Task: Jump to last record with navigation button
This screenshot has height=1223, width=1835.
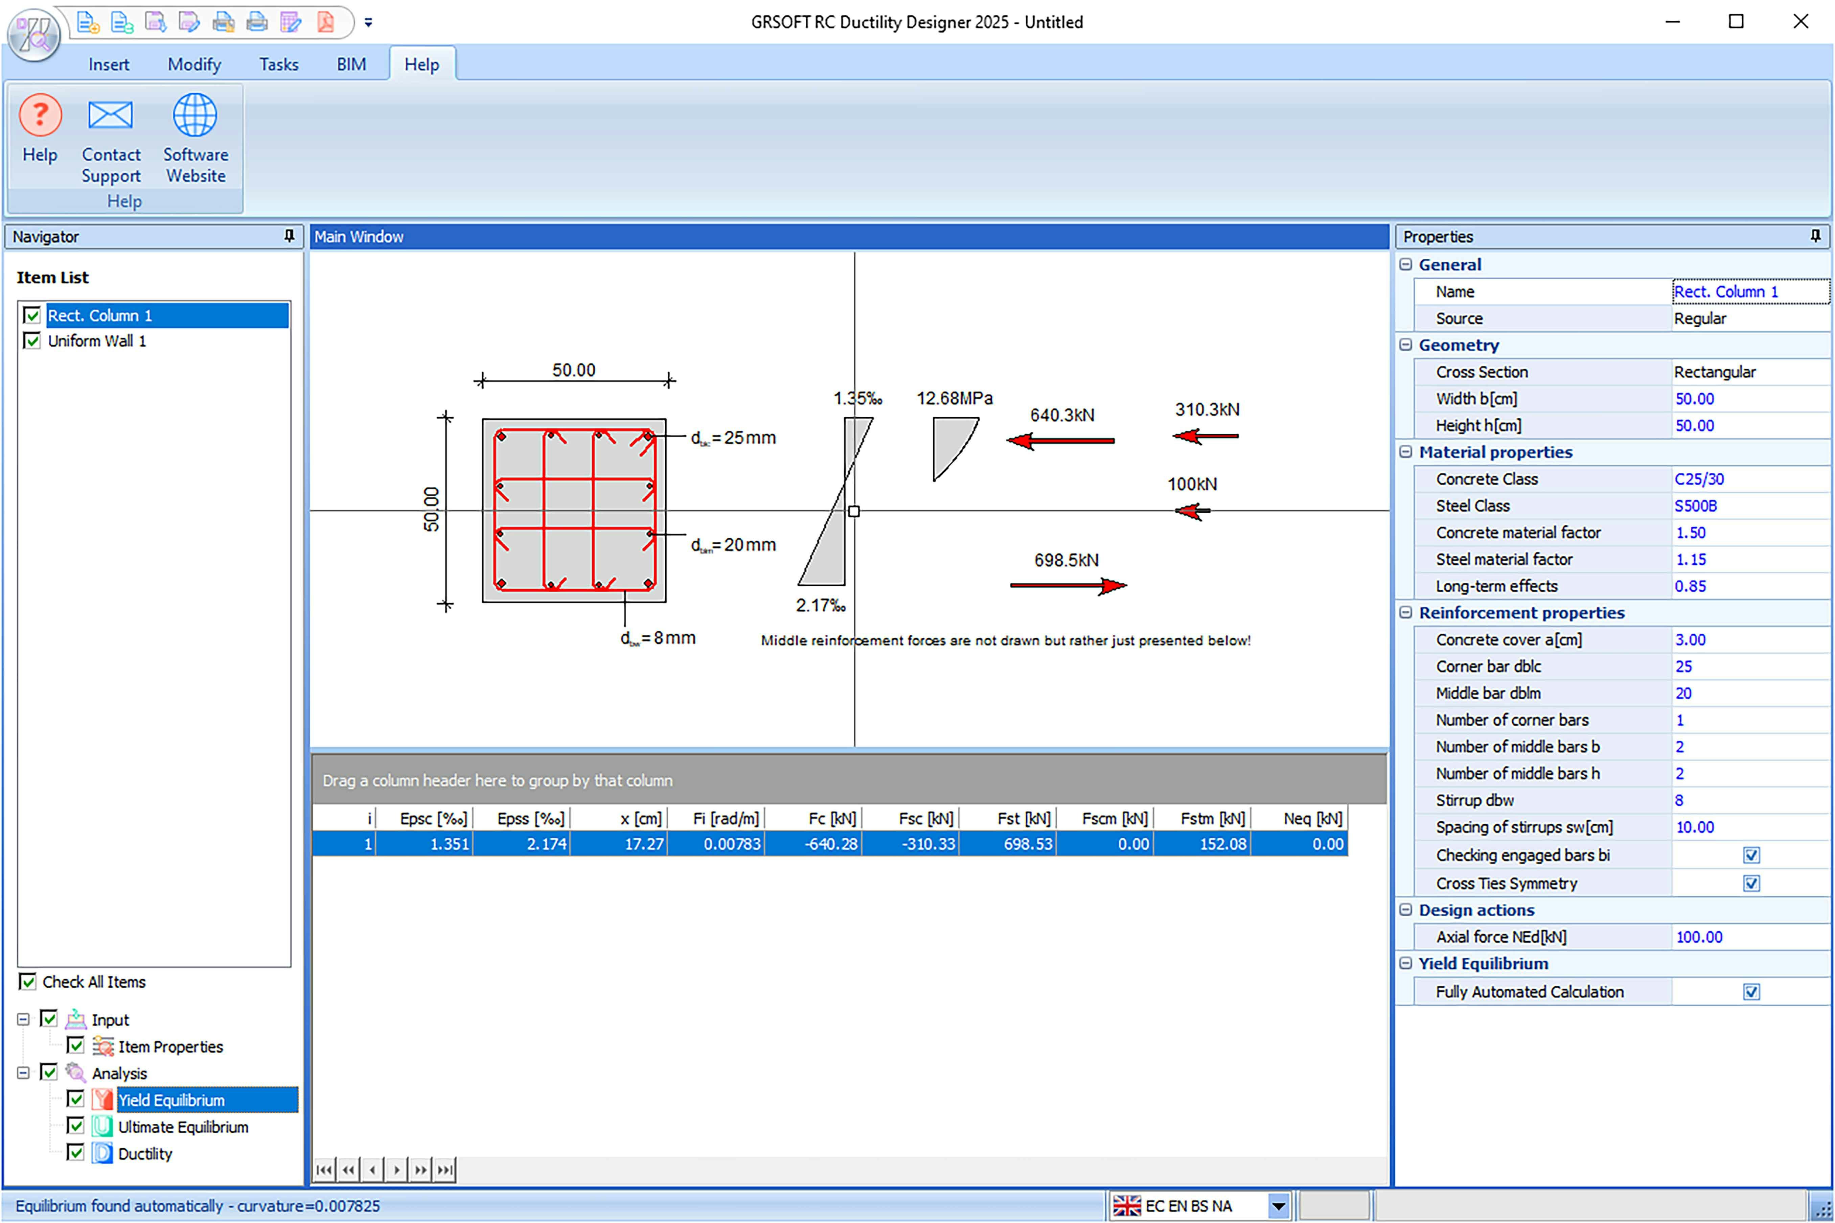Action: (x=445, y=1170)
